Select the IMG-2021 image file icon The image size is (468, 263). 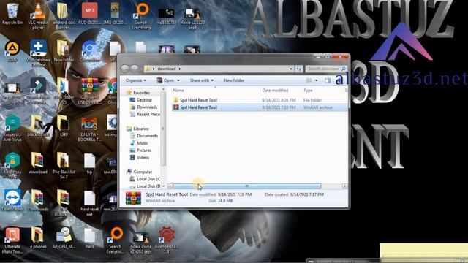(x=115, y=14)
